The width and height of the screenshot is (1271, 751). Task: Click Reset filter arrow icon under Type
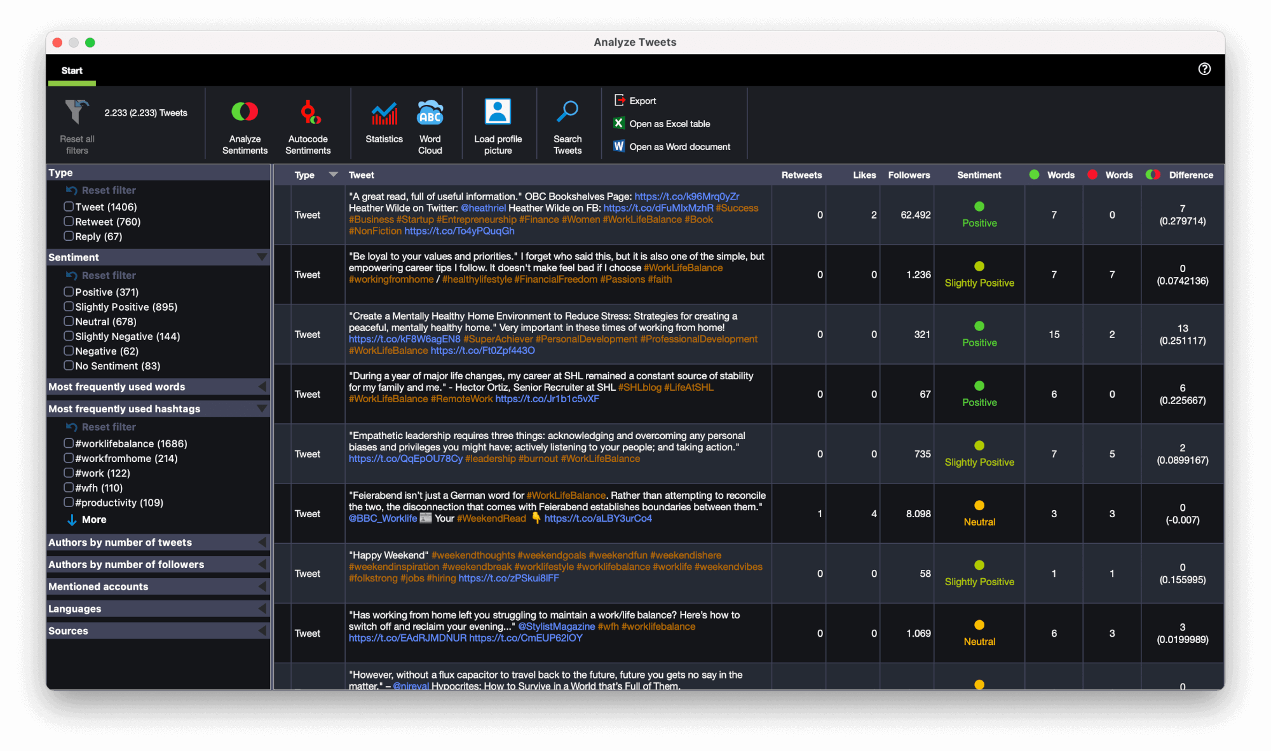point(71,190)
